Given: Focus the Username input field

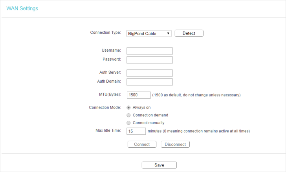Looking at the screenshot, I should [x=150, y=51].
